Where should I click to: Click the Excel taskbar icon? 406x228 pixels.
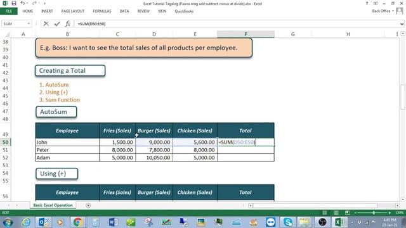point(339,222)
